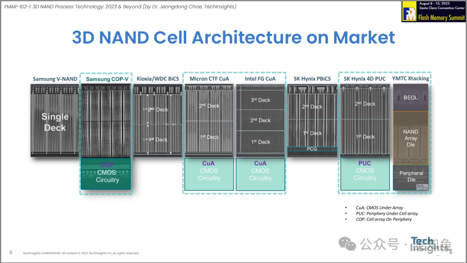The image size is (467, 263).
Task: Click the Micron CuA CMOS Circuitry box
Action: click(209, 174)
